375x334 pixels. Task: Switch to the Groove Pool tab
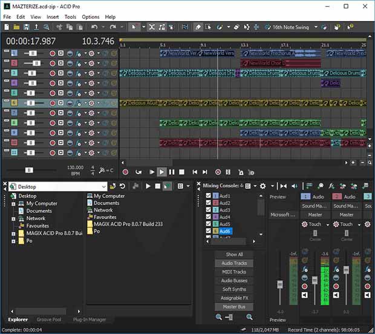pos(49,319)
